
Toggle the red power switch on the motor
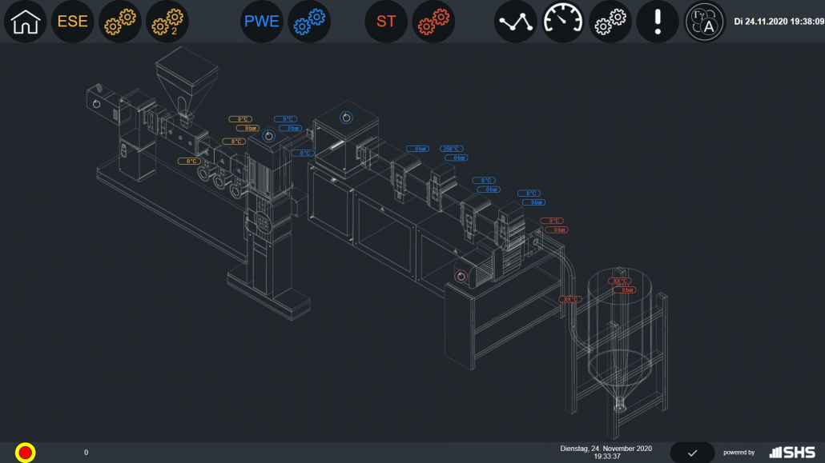point(461,277)
